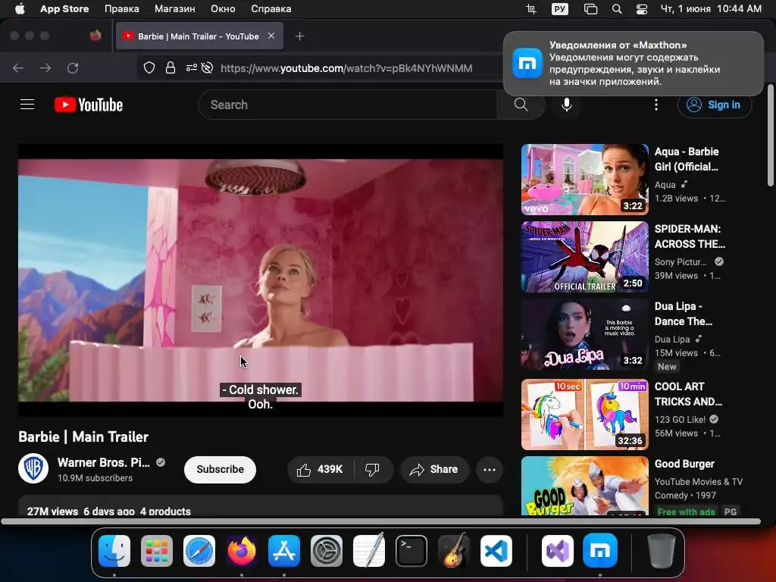
Task: Open the Окно menu
Action: click(x=223, y=8)
